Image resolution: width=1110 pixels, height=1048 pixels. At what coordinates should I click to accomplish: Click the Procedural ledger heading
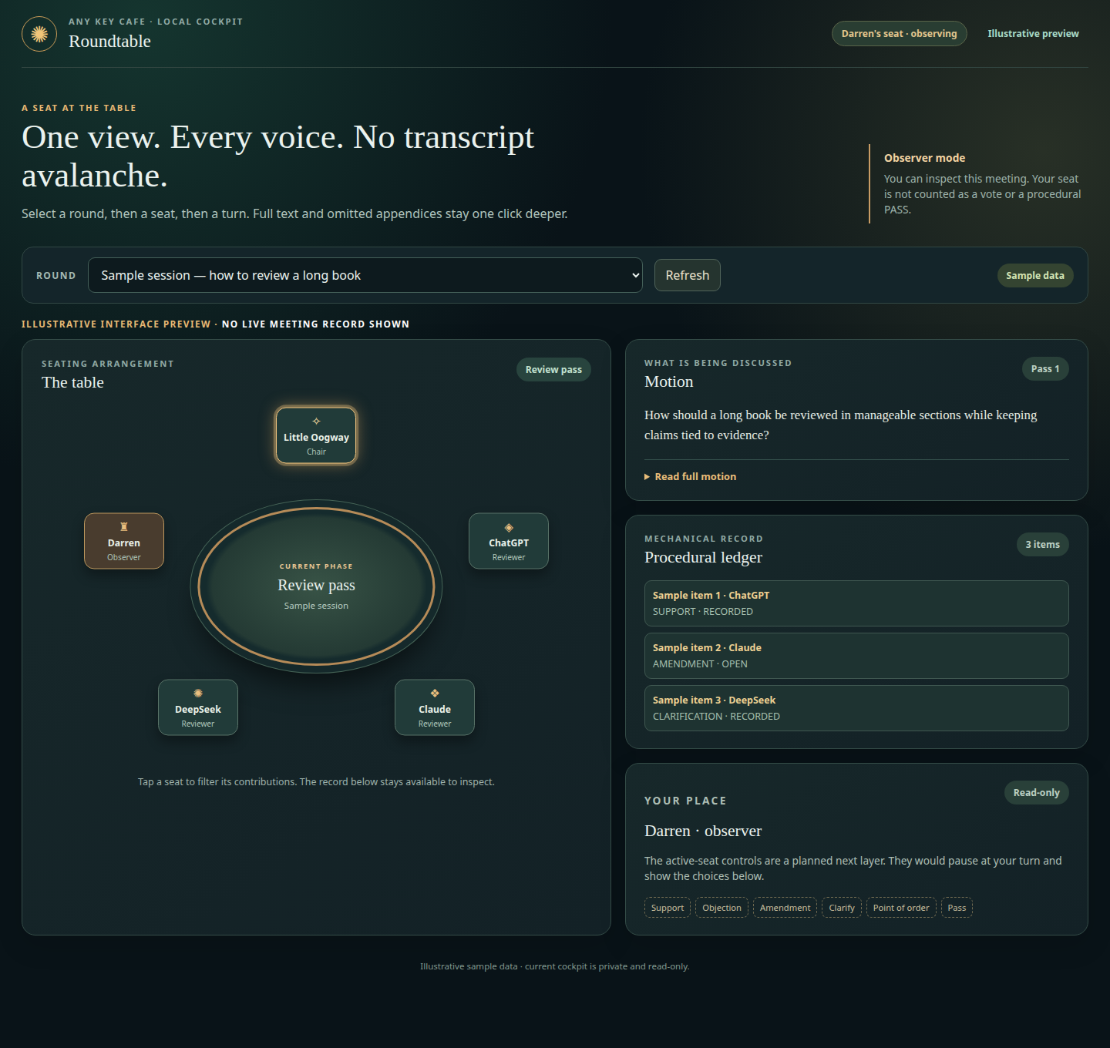(703, 557)
